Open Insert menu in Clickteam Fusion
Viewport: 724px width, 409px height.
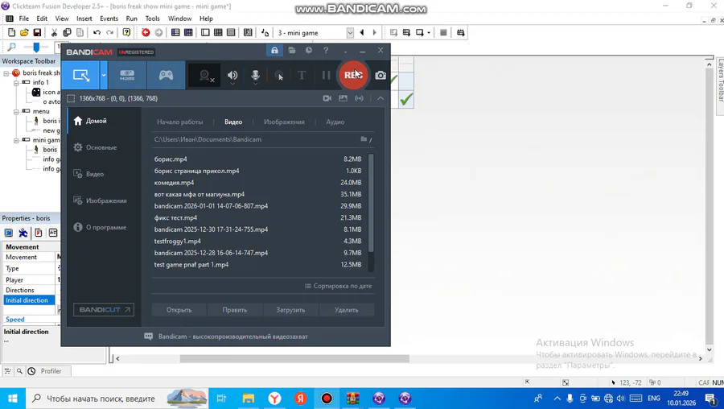(84, 19)
